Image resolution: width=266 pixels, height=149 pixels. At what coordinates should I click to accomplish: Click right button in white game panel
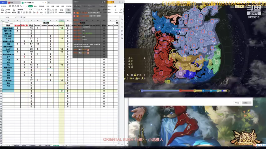246,103
